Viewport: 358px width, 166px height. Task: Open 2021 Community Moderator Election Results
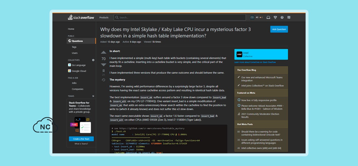tap(260, 115)
